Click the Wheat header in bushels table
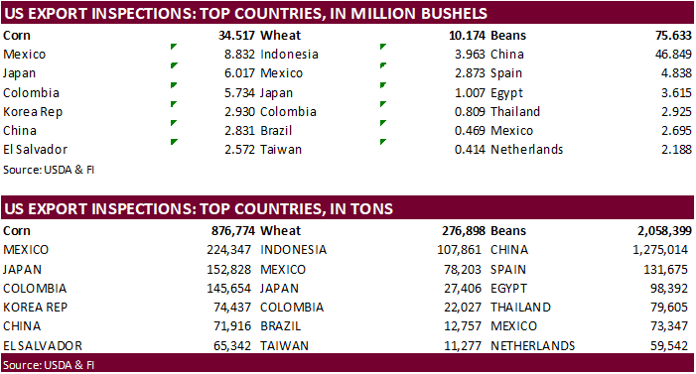Image resolution: width=696 pixels, height=374 pixels. [x=281, y=36]
